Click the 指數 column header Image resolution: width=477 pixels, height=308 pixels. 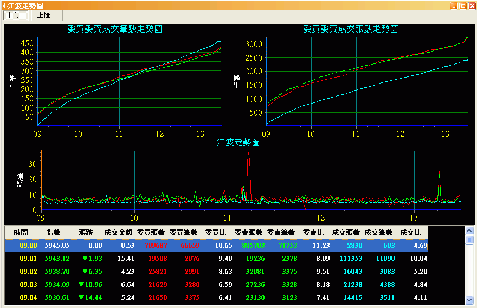click(x=53, y=233)
